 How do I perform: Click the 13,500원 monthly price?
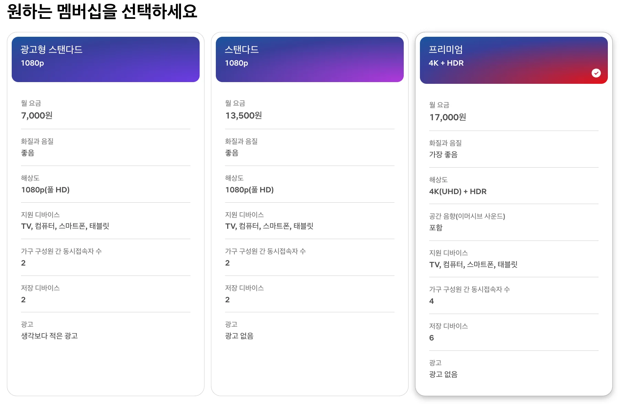(243, 116)
